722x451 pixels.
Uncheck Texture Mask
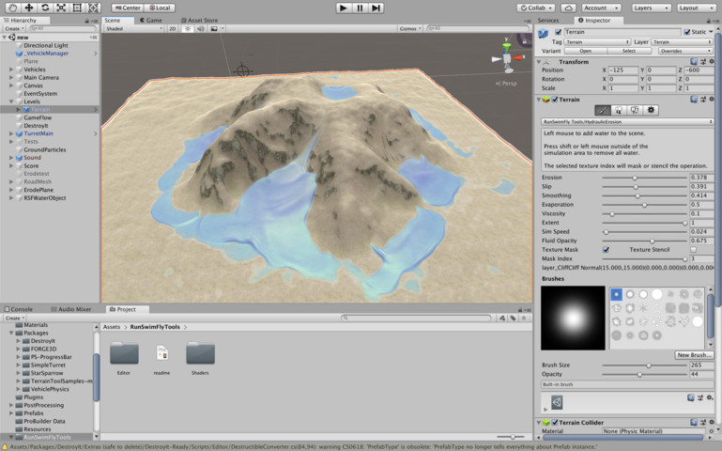point(606,250)
